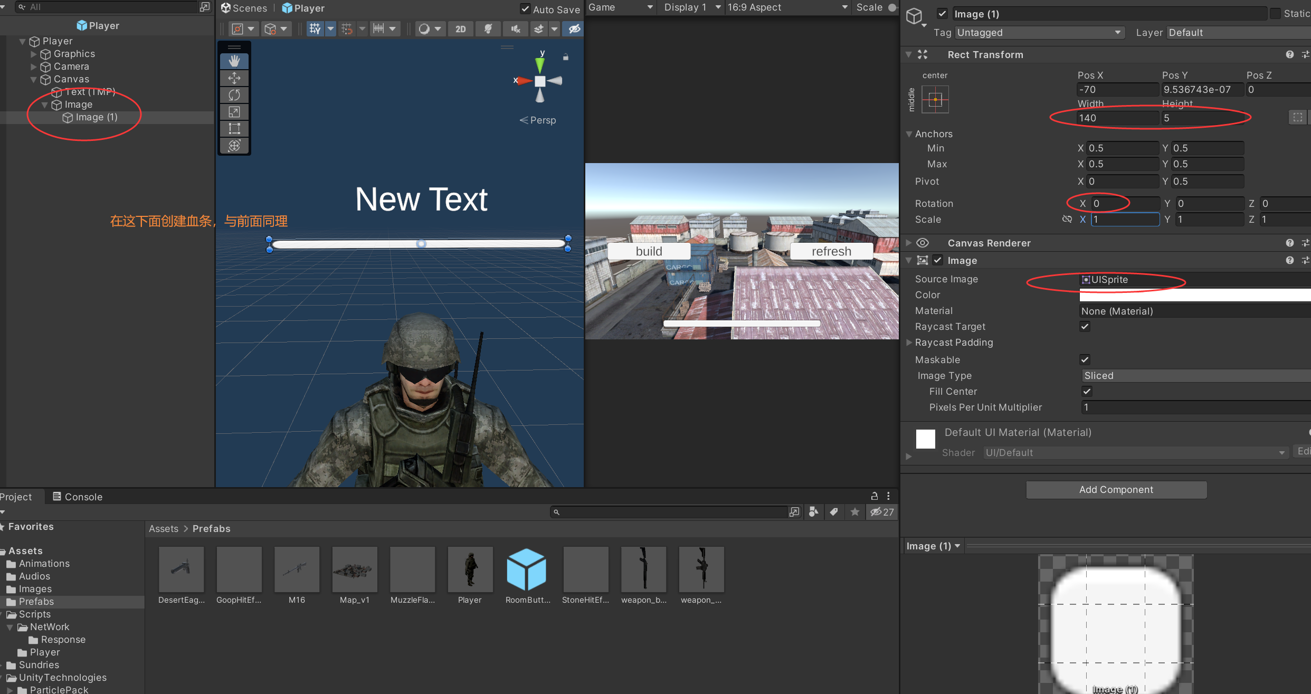
Task: Open the Game view tab dropdown
Action: pos(621,7)
